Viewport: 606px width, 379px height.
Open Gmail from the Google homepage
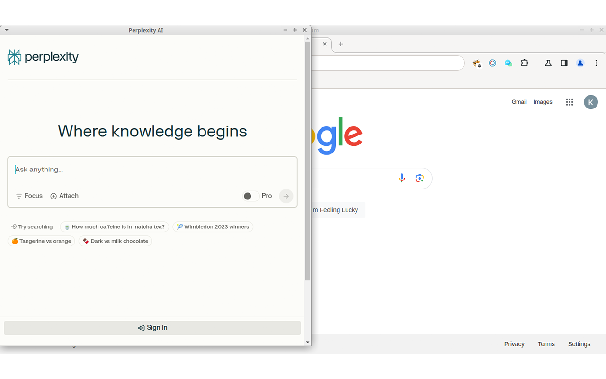click(x=519, y=102)
